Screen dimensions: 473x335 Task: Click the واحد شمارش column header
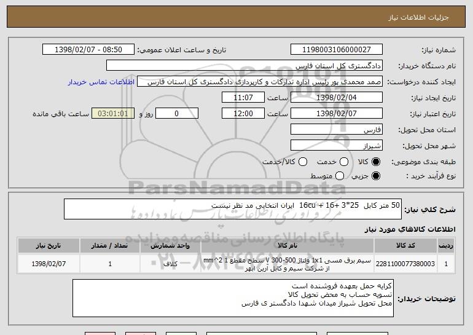(x=170, y=246)
